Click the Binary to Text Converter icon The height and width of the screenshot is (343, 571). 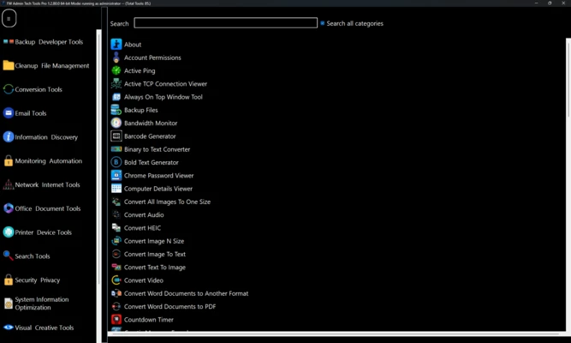pyautogui.click(x=116, y=149)
